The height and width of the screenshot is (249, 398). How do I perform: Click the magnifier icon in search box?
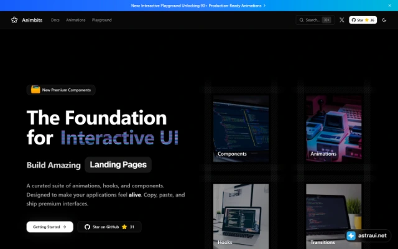301,20
